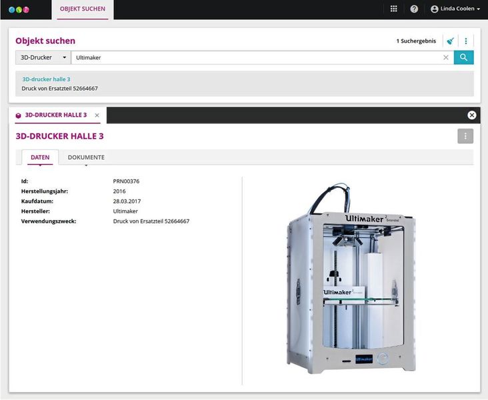
Task: Run the search with the magnifier button
Action: (464, 57)
